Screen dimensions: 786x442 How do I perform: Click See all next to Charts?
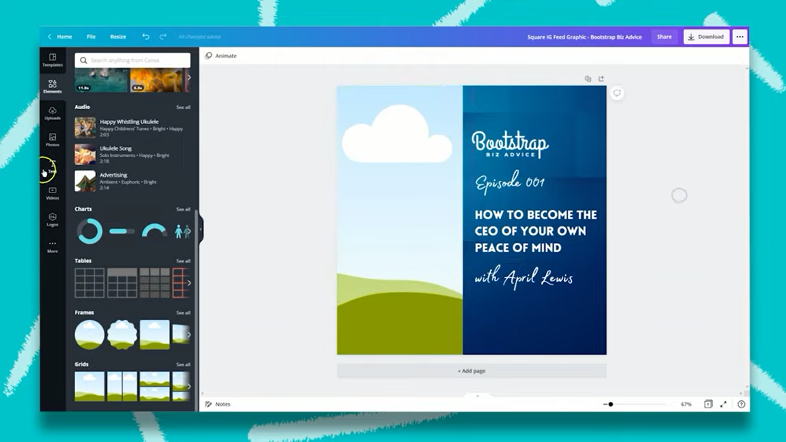click(x=183, y=209)
